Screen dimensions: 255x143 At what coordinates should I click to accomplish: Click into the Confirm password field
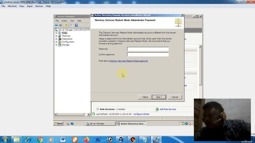pos(148,54)
